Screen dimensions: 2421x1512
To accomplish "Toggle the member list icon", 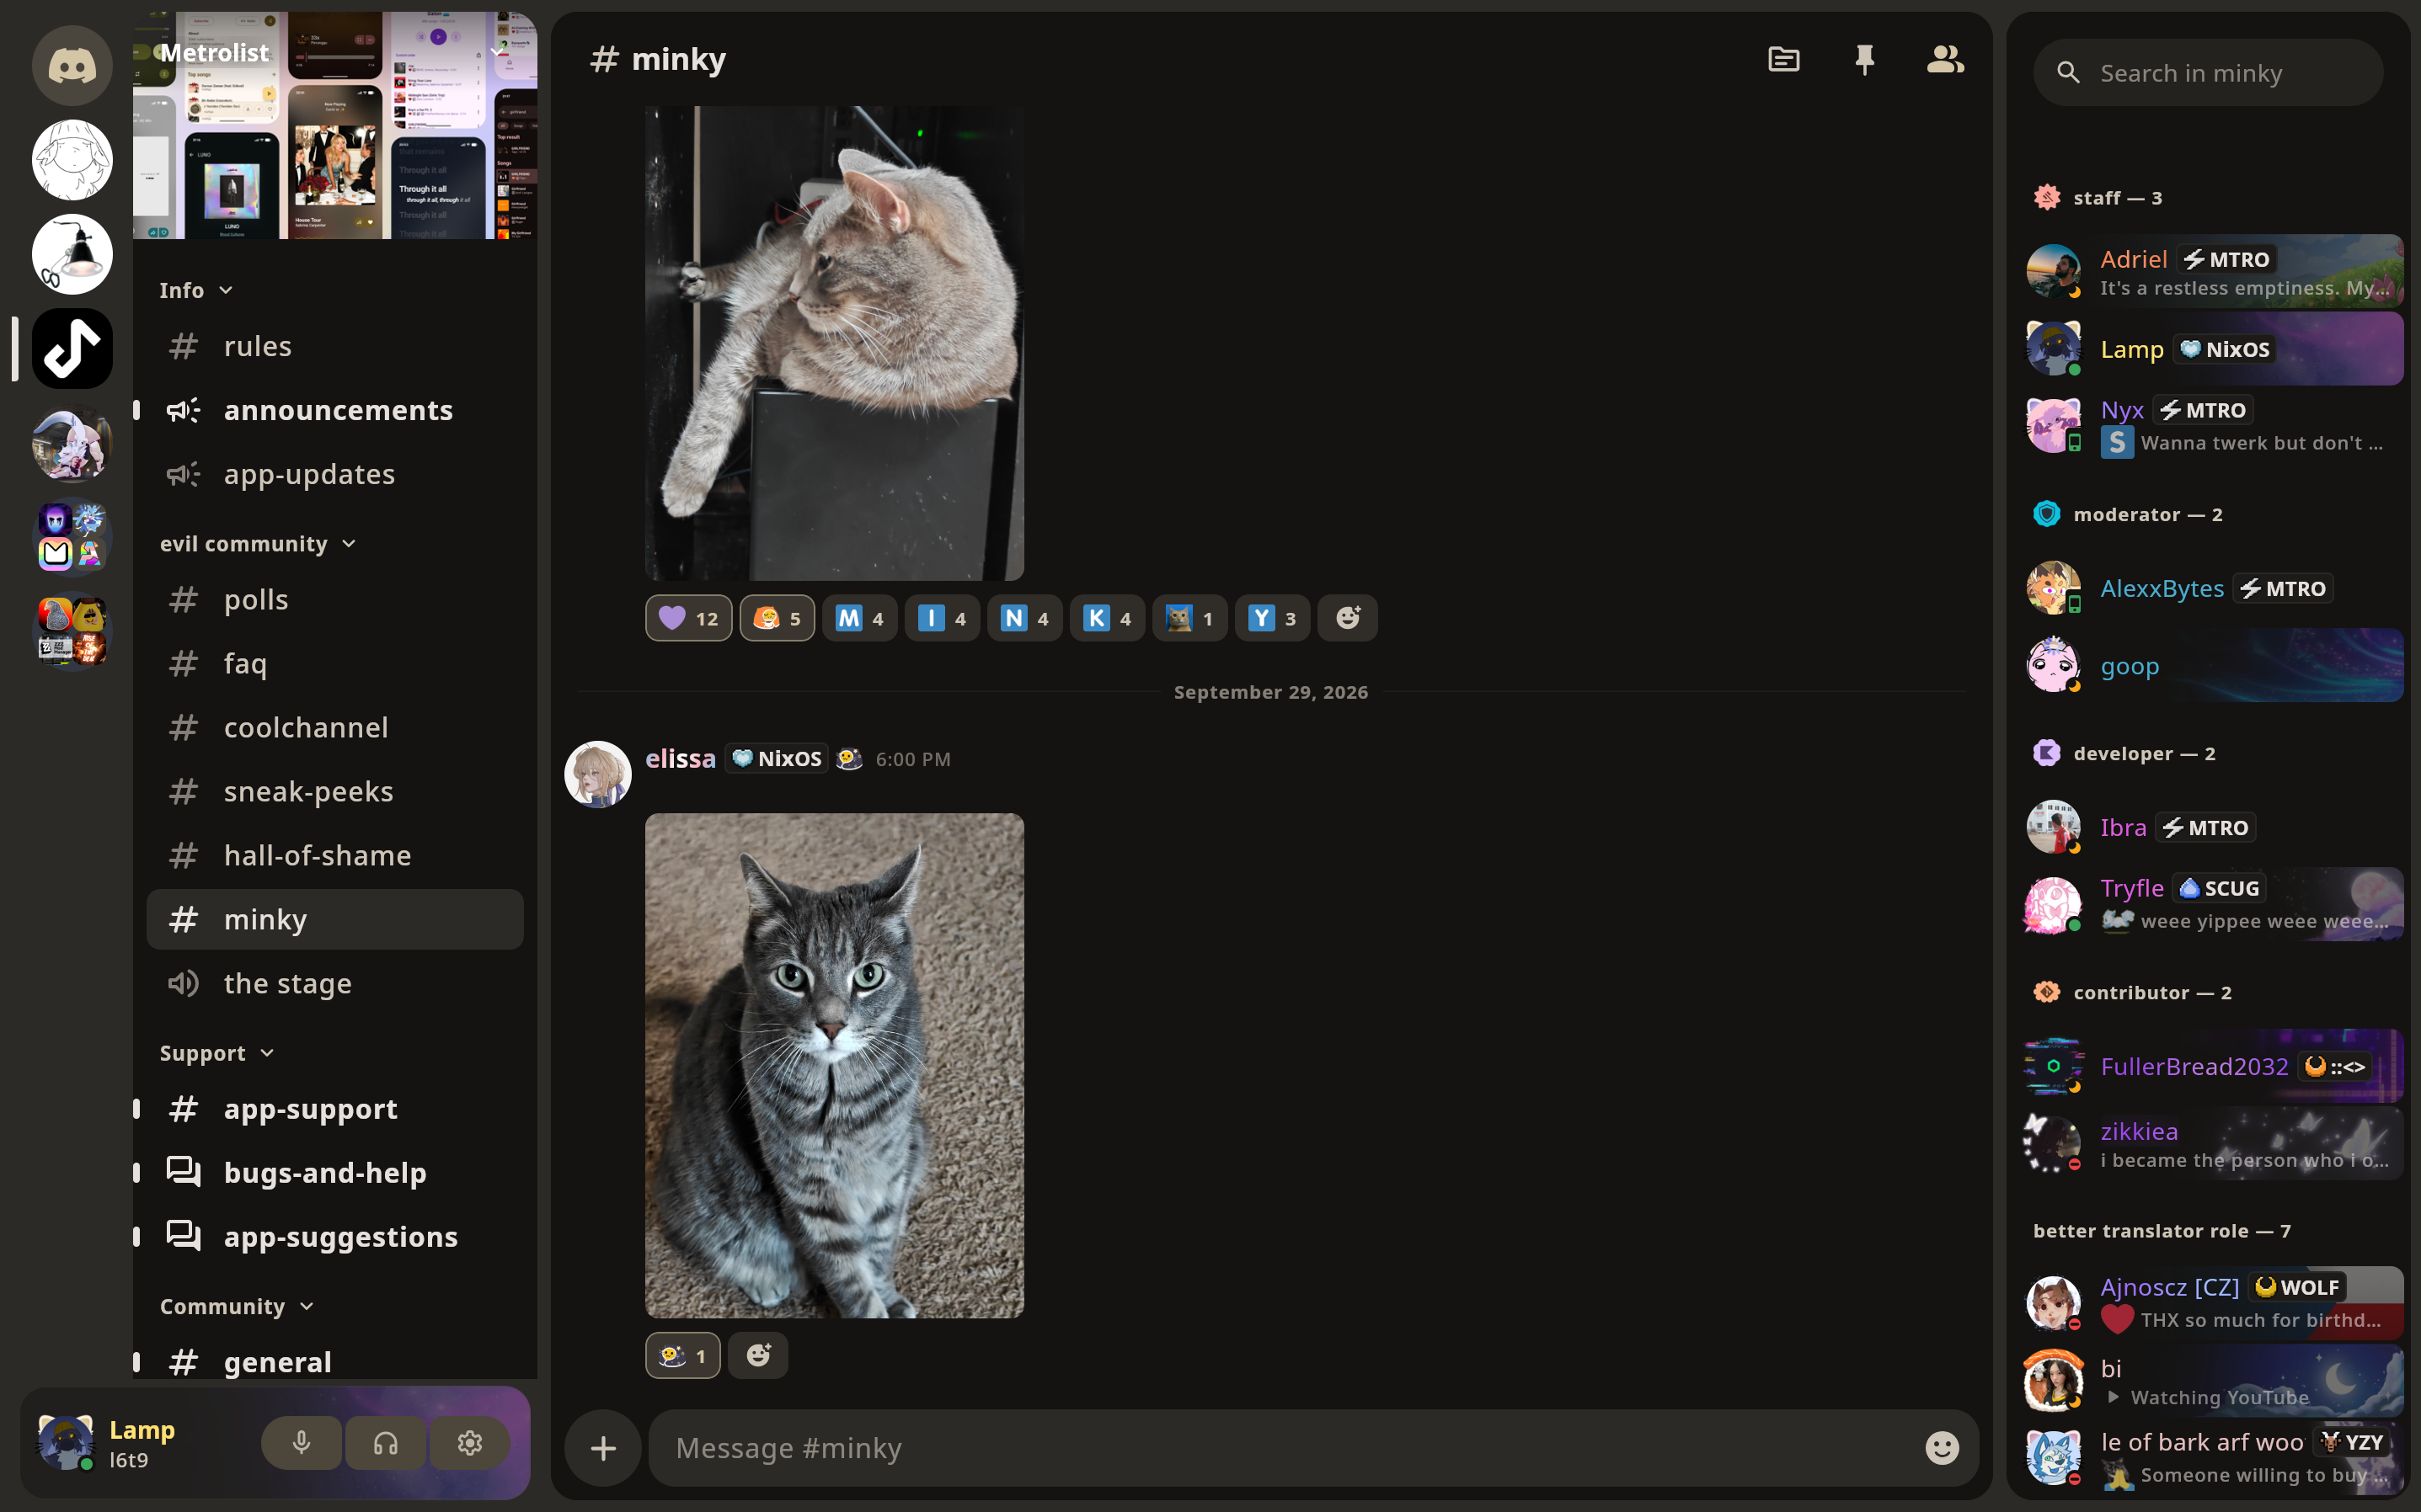I will point(1945,60).
